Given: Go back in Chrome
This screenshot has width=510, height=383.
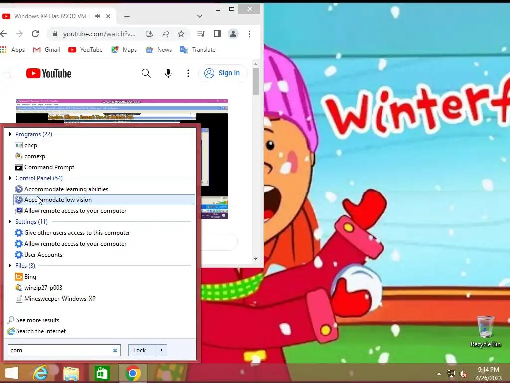Looking at the screenshot, I should (x=3, y=34).
